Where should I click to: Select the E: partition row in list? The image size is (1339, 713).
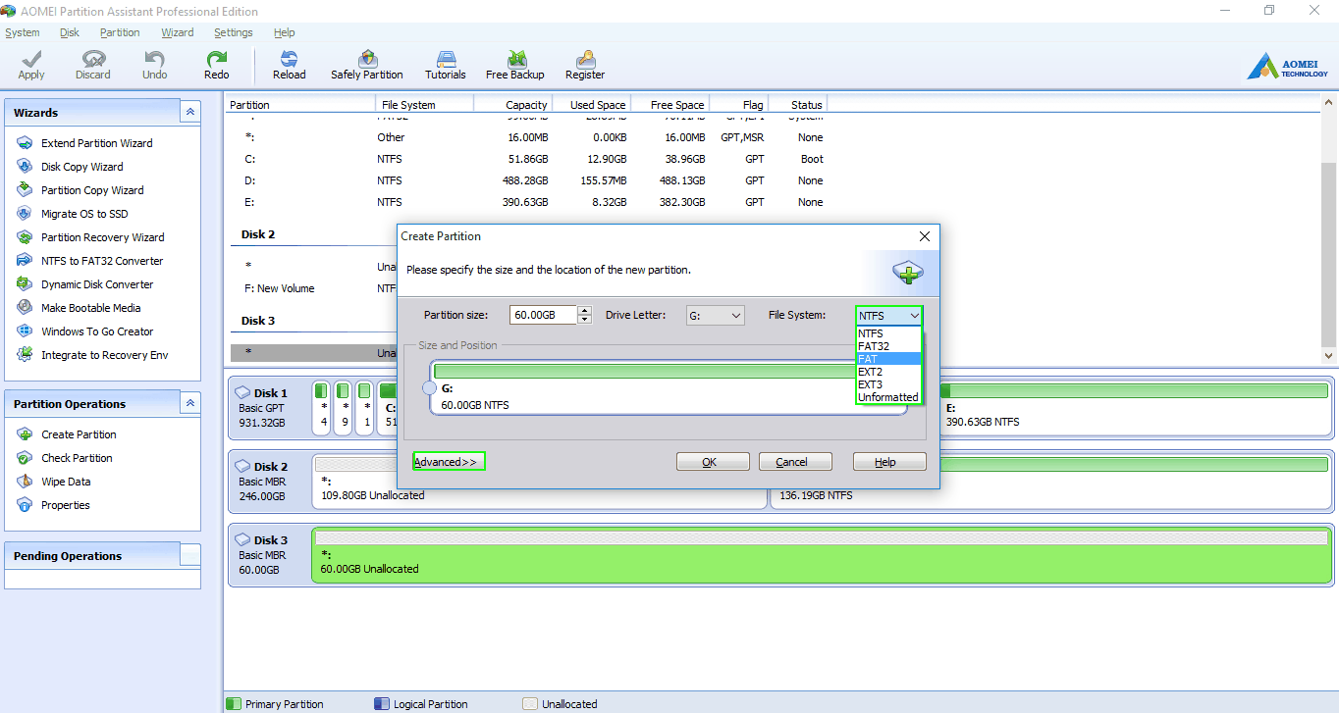tap(528, 202)
